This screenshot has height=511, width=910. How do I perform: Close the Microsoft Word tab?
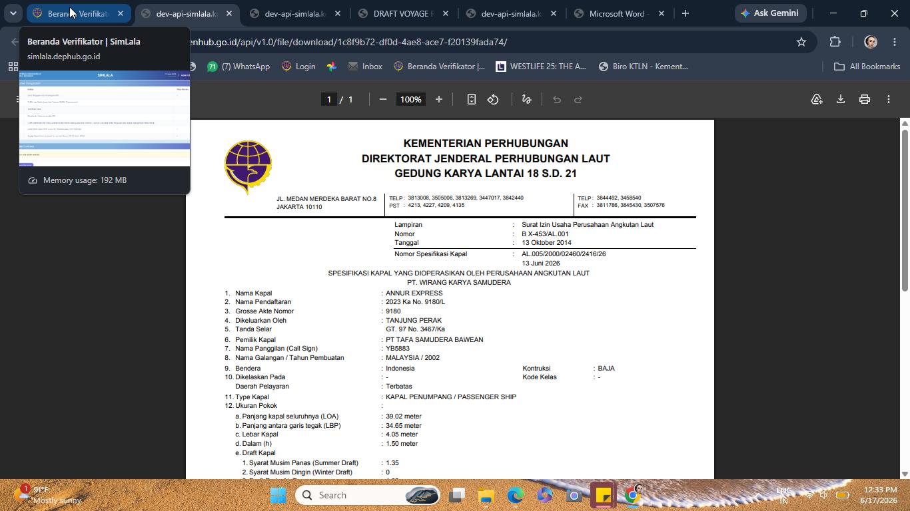661,13
